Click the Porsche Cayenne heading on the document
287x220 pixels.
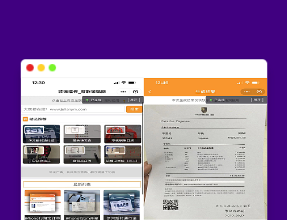click(x=175, y=121)
